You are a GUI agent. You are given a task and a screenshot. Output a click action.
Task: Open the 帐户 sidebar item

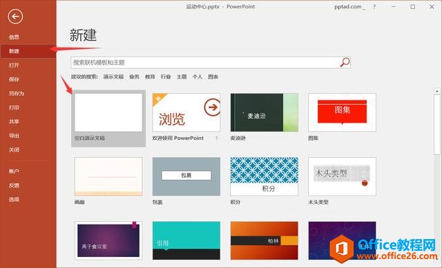coord(14,171)
